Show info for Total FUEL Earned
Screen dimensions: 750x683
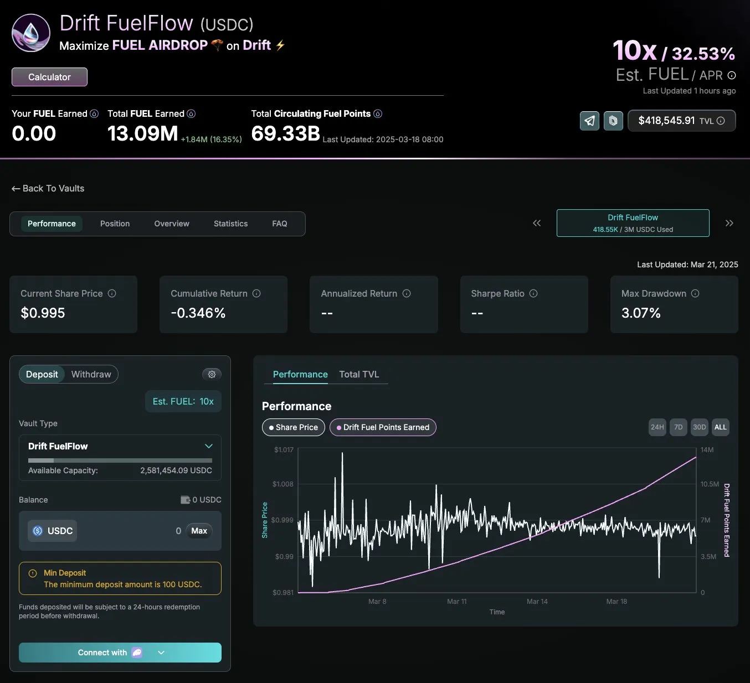coord(191,113)
